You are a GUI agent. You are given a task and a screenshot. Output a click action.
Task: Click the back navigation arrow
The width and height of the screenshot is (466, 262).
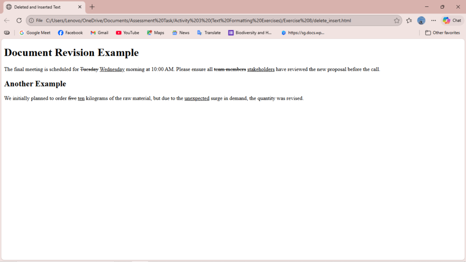(7, 20)
